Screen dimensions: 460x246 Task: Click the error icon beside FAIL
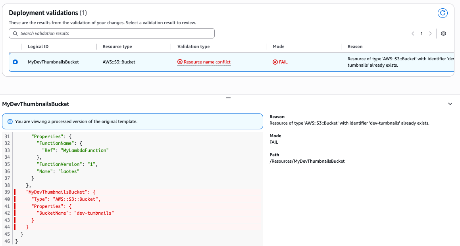click(x=274, y=62)
